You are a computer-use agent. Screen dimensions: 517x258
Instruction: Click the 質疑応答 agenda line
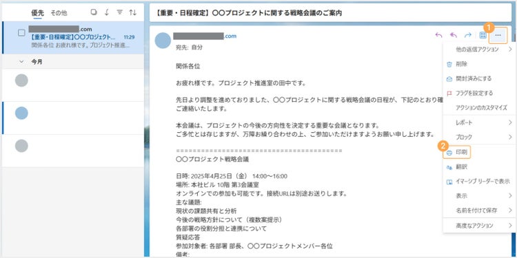pyautogui.click(x=188, y=237)
